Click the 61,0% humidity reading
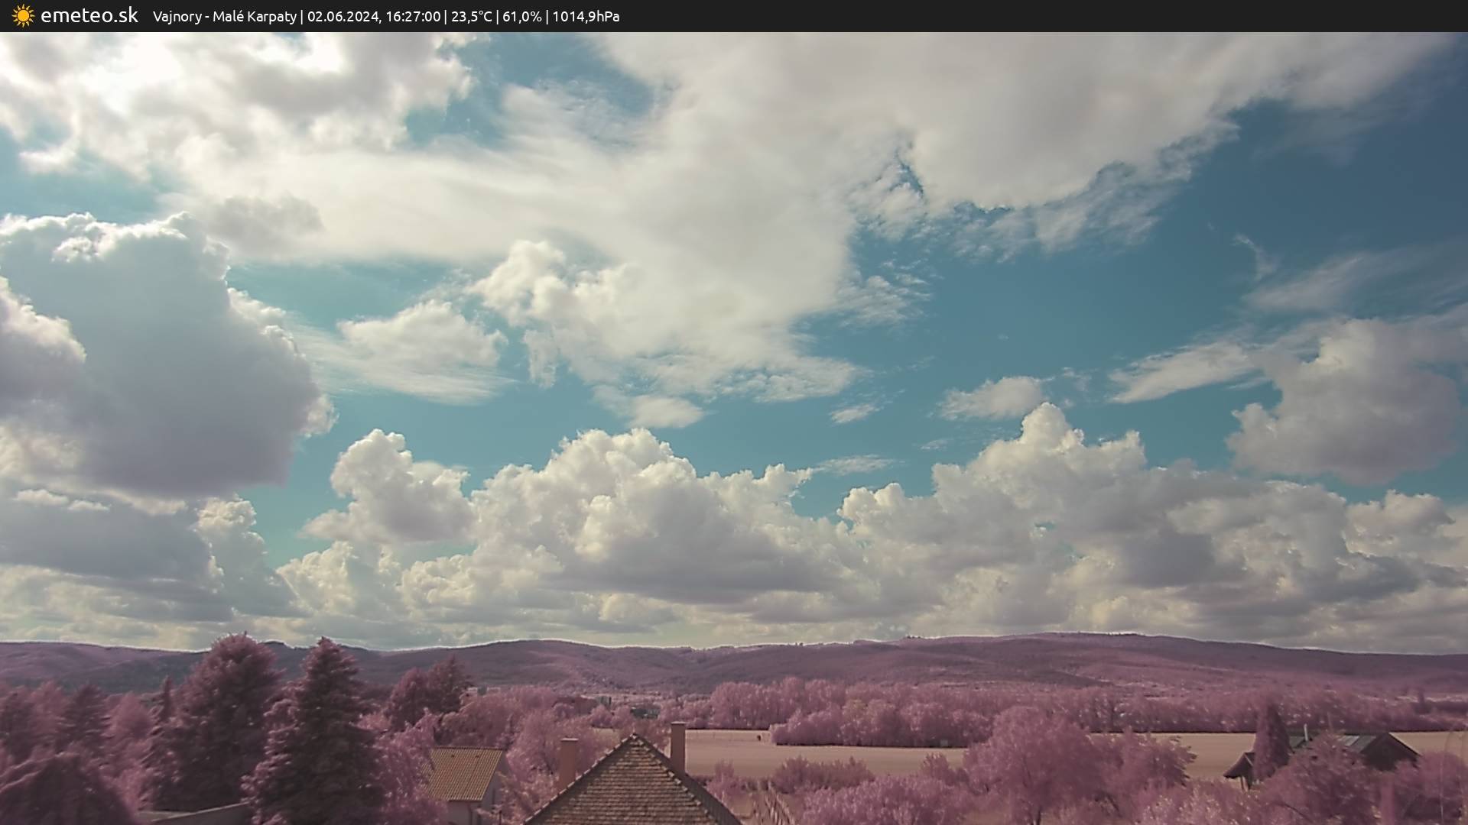Screen dimensions: 1468x825 (x=521, y=17)
